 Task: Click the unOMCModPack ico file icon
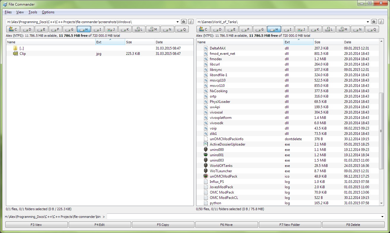(x=206, y=176)
